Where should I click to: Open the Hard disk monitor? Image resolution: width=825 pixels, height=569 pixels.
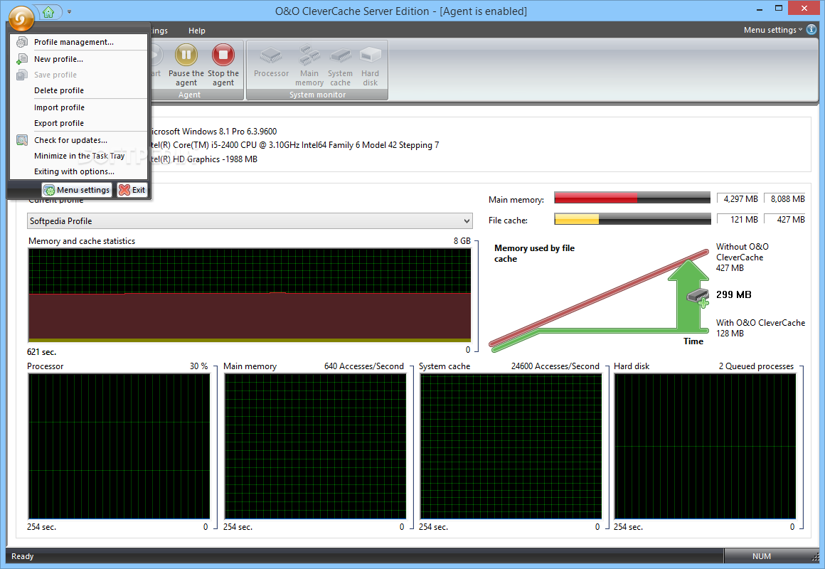tap(371, 65)
